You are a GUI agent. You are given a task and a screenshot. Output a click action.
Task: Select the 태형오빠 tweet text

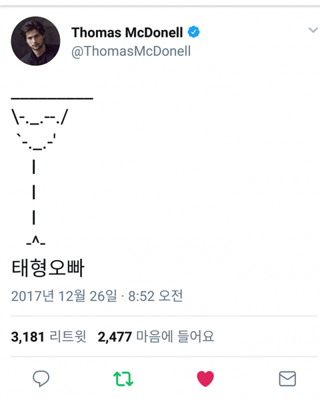tap(48, 268)
